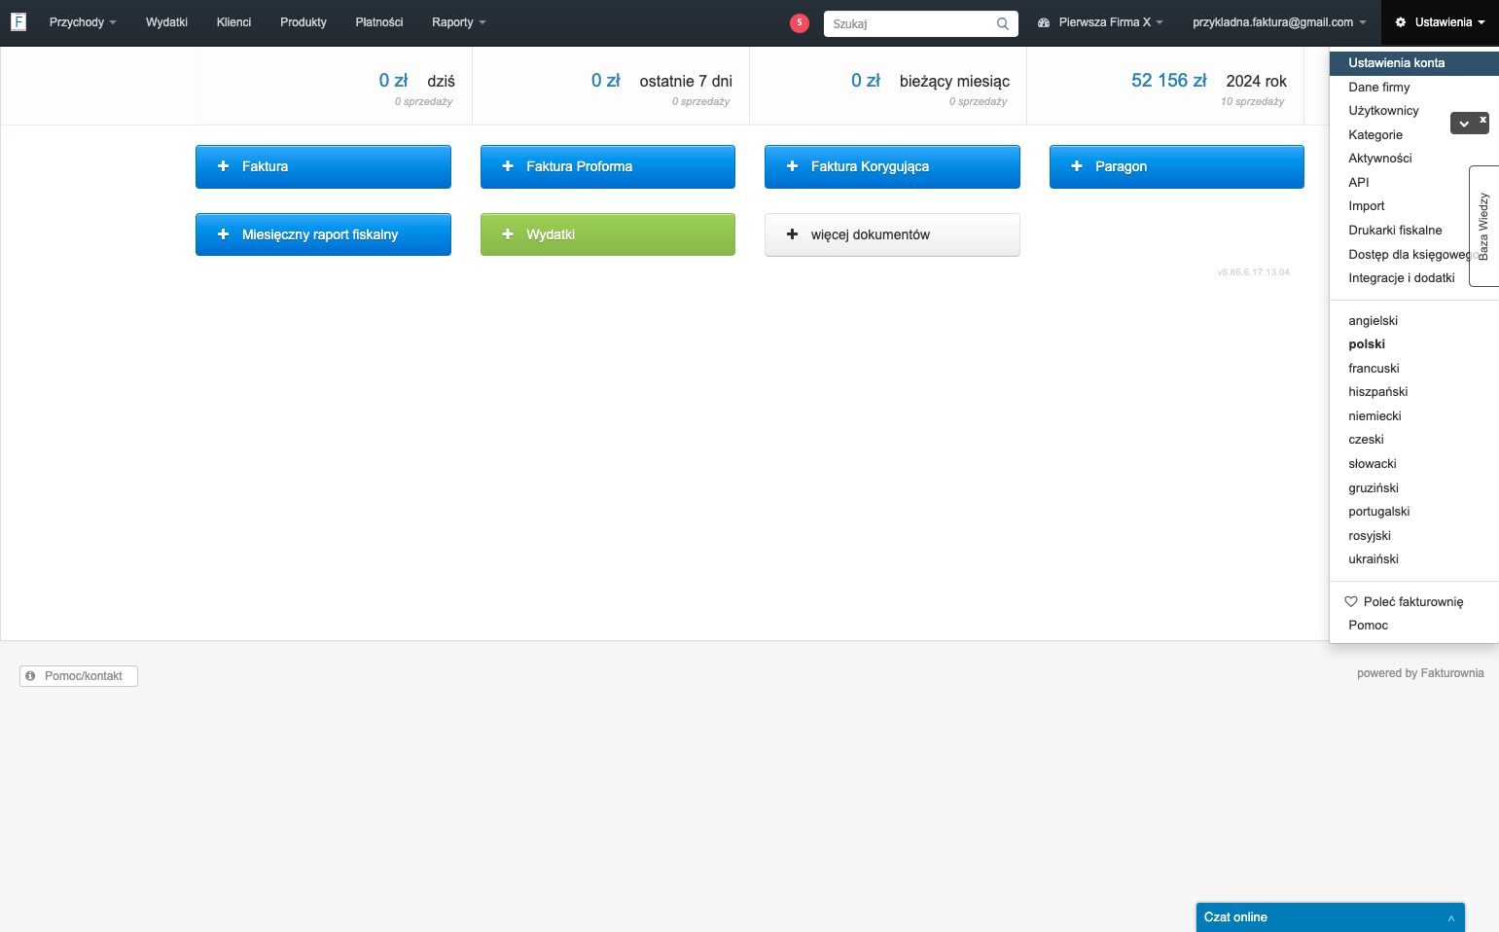Open Klienci in the top navigation
The width and height of the screenshot is (1499, 932).
click(x=233, y=22)
